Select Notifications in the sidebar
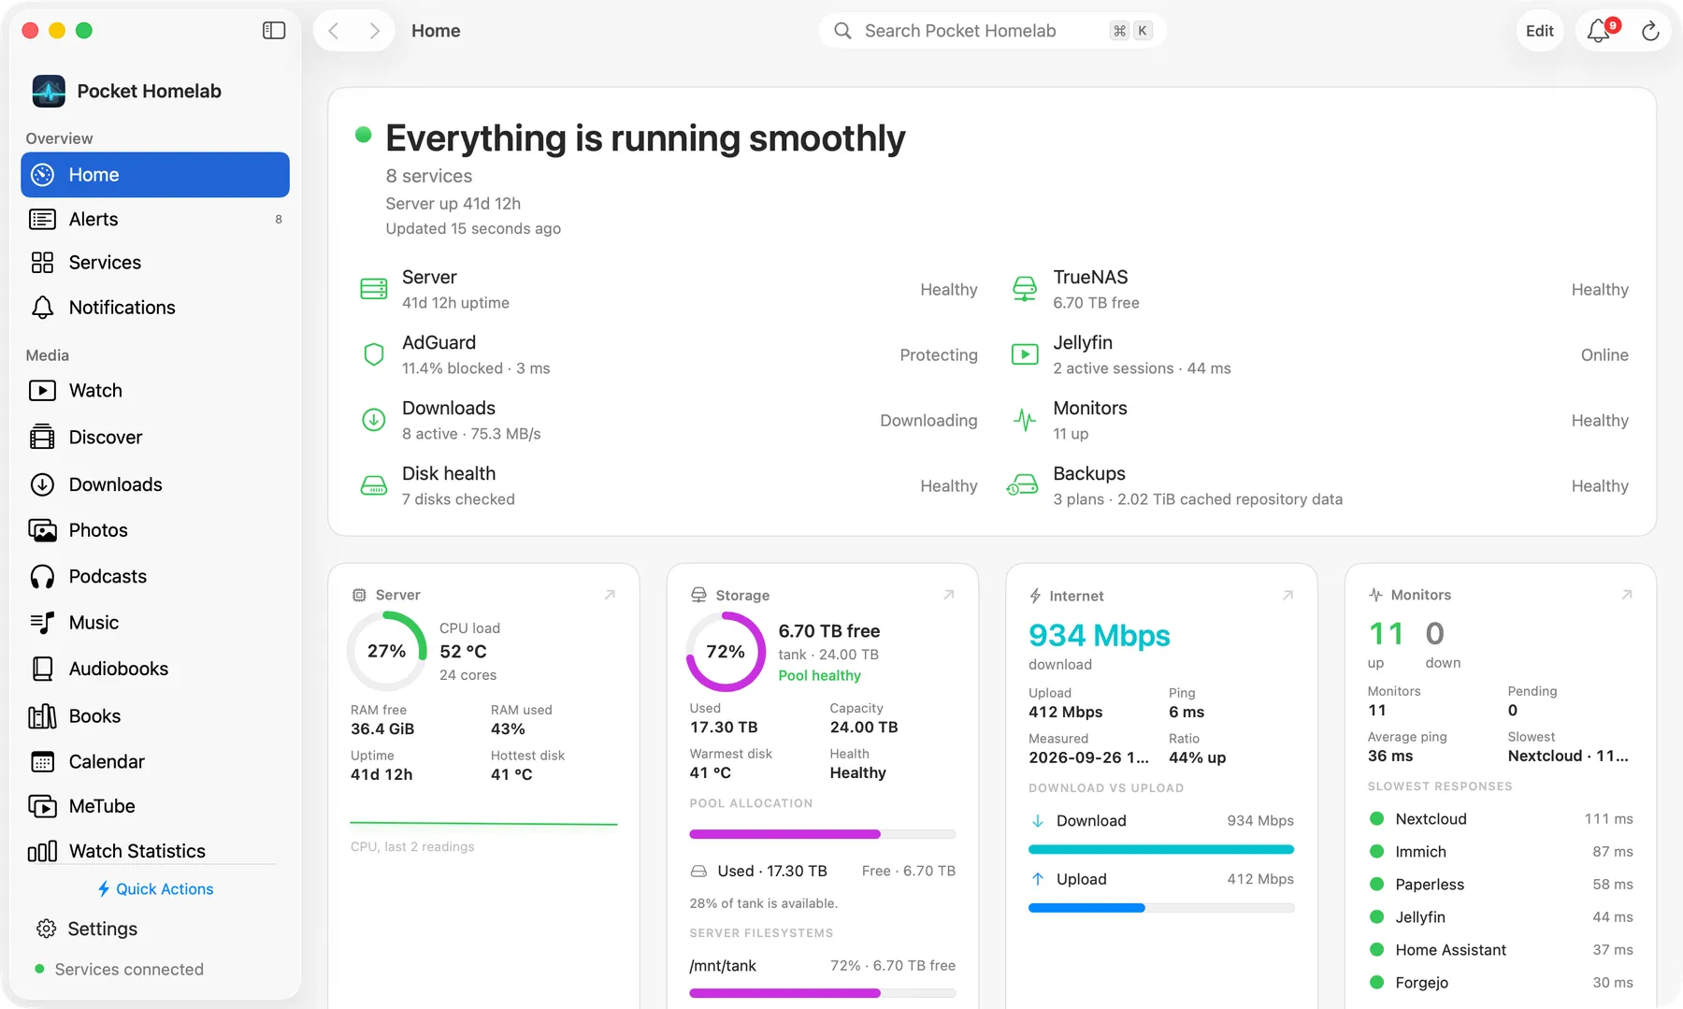 tap(155, 308)
